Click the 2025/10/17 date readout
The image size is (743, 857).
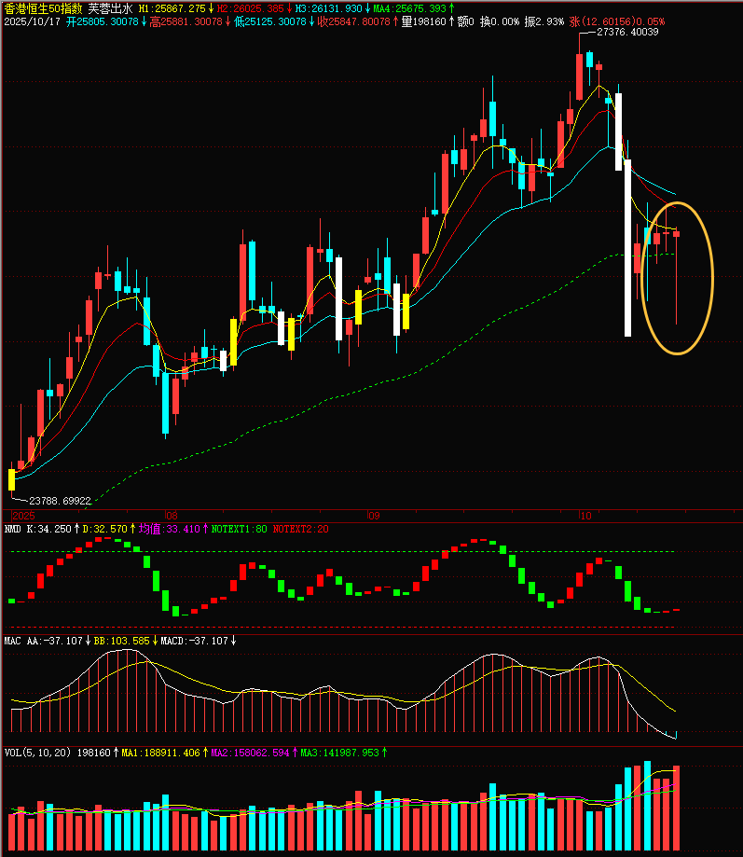(x=33, y=20)
